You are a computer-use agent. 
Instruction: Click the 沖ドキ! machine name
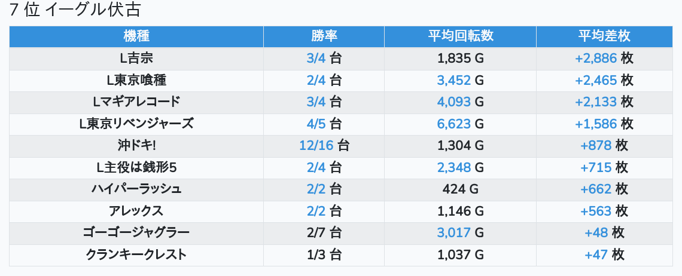click(136, 145)
